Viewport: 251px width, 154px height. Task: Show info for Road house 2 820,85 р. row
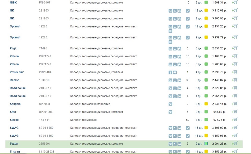point(175,88)
